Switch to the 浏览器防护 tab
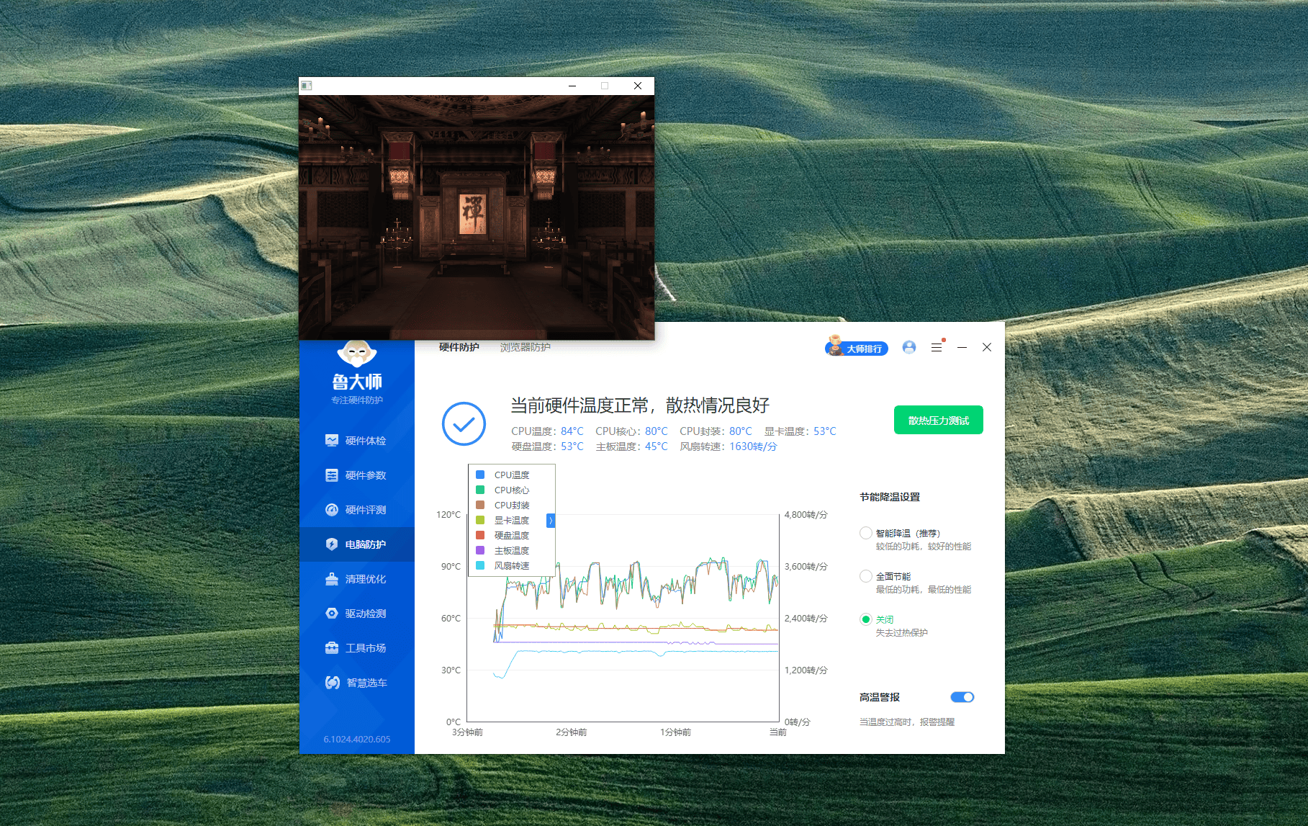This screenshot has width=1308, height=826. (x=525, y=346)
